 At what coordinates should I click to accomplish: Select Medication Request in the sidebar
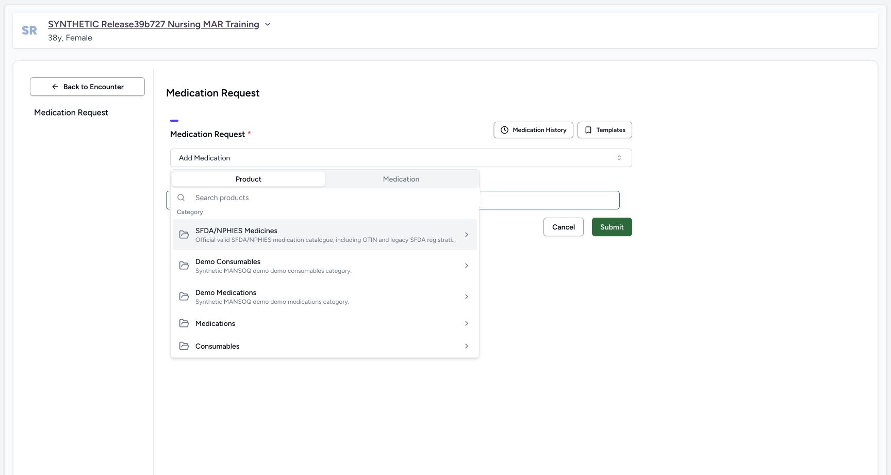(x=71, y=112)
